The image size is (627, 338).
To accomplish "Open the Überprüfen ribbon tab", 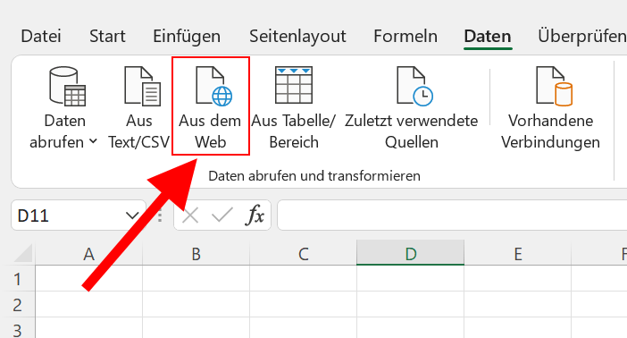I will (582, 37).
